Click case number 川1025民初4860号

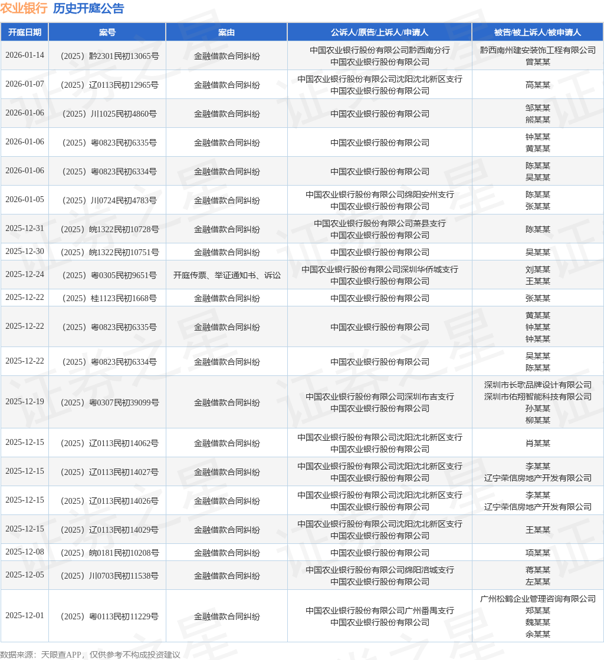[x=110, y=114]
